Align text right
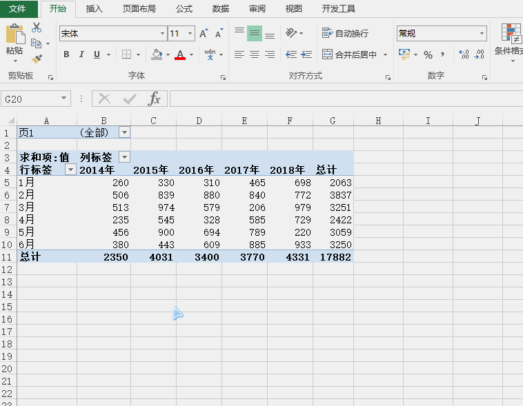The image size is (523, 406). (270, 54)
